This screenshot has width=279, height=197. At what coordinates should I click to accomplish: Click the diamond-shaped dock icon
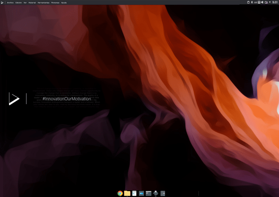click(x=156, y=193)
